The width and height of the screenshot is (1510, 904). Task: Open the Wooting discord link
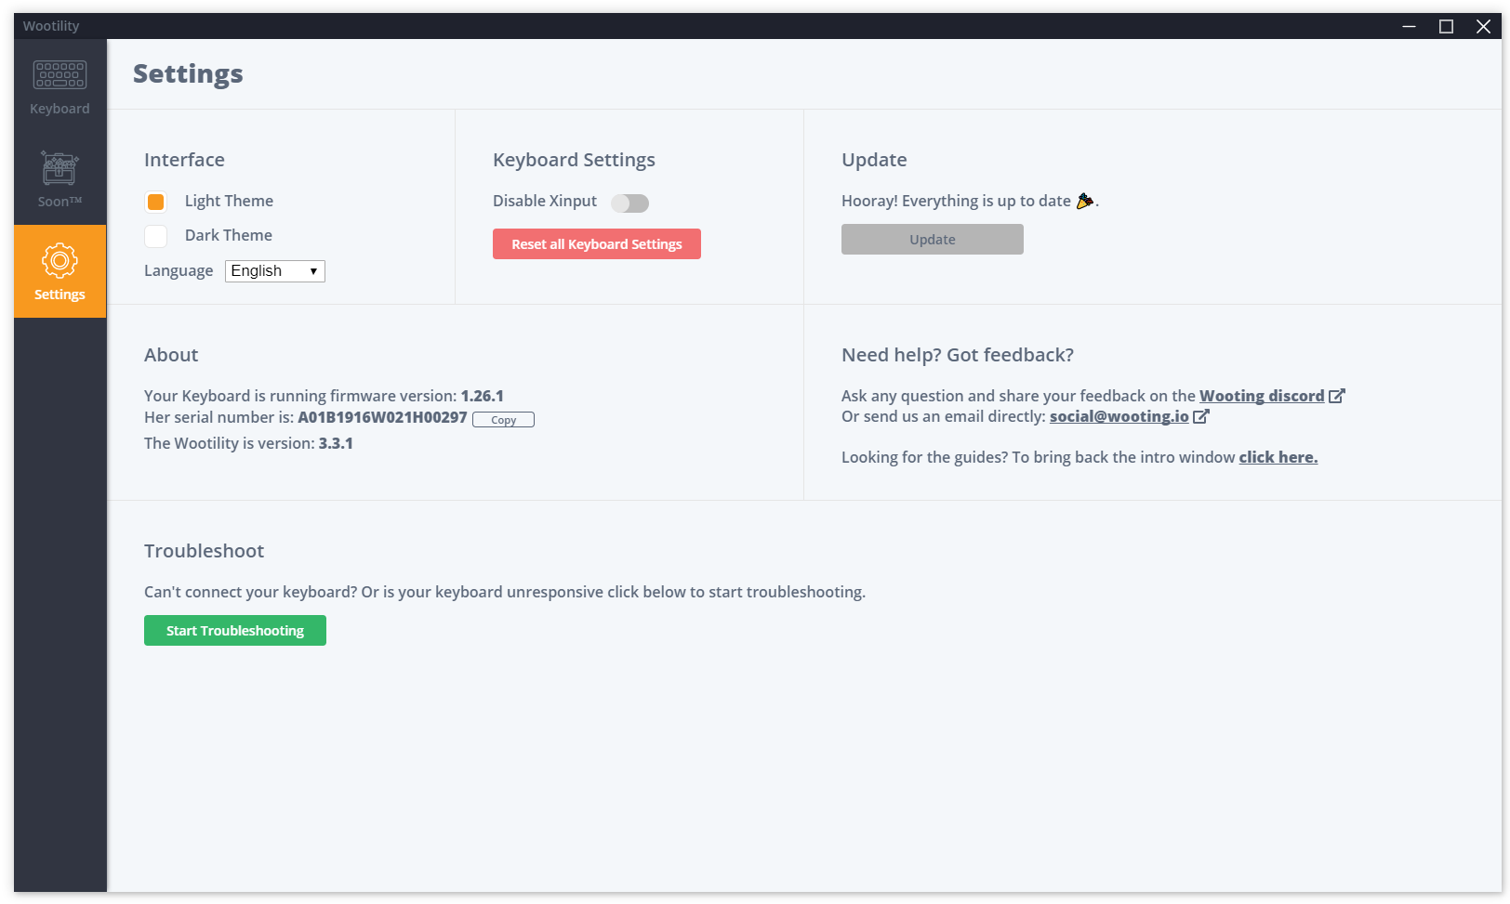[x=1262, y=396]
